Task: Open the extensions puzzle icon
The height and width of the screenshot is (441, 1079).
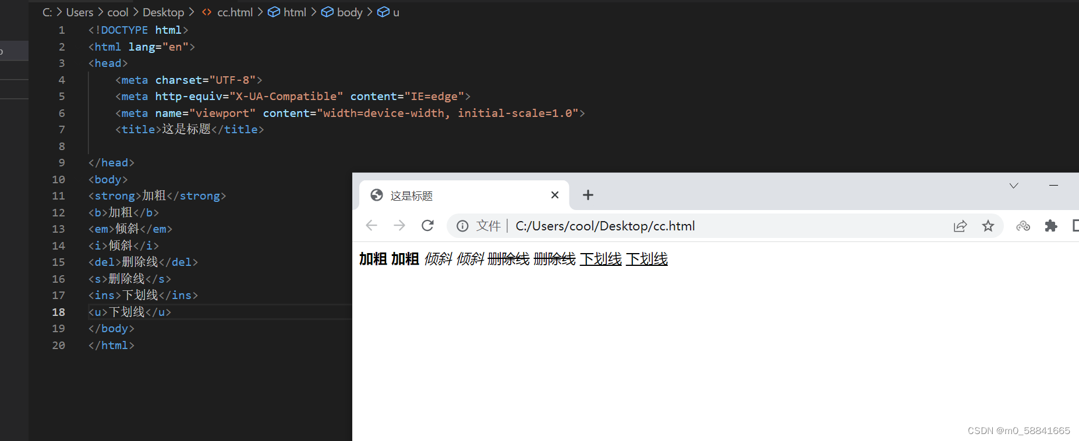Action: 1051,226
